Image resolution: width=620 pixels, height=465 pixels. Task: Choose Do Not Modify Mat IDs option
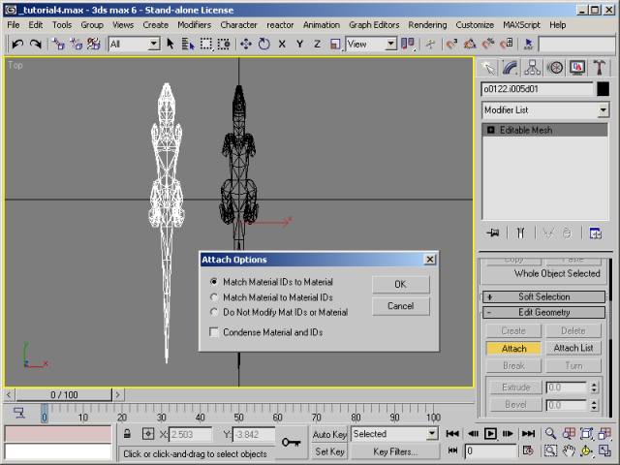point(214,312)
